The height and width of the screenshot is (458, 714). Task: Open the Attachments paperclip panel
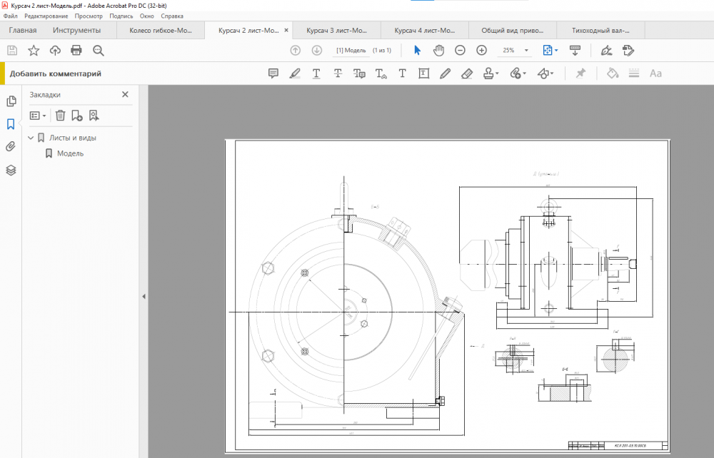point(11,147)
